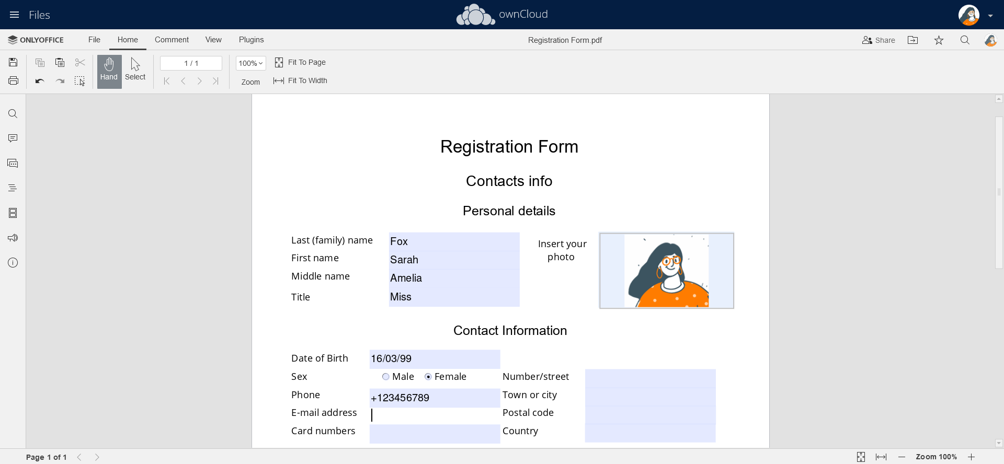
Task: Open the Files hamburger menu
Action: pos(14,15)
